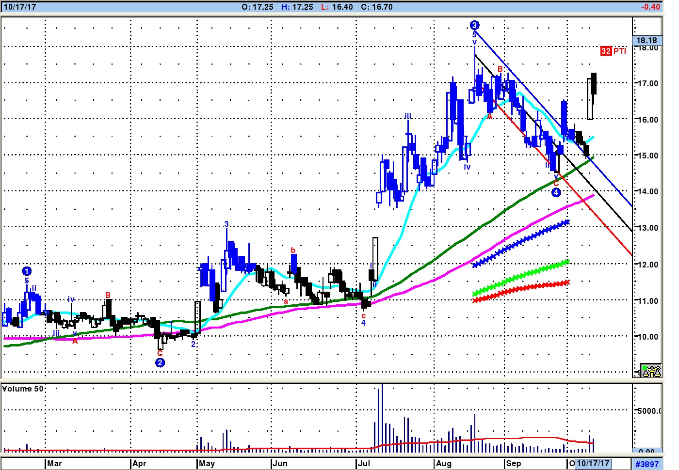This screenshot has width=679, height=470.
Task: Select the blue x-marked projection line end
Action: (566, 222)
